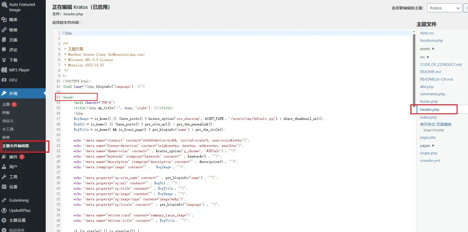Screen dimensions: 468x232
Task: Open footer.php in the theme file list
Action: point(429,102)
